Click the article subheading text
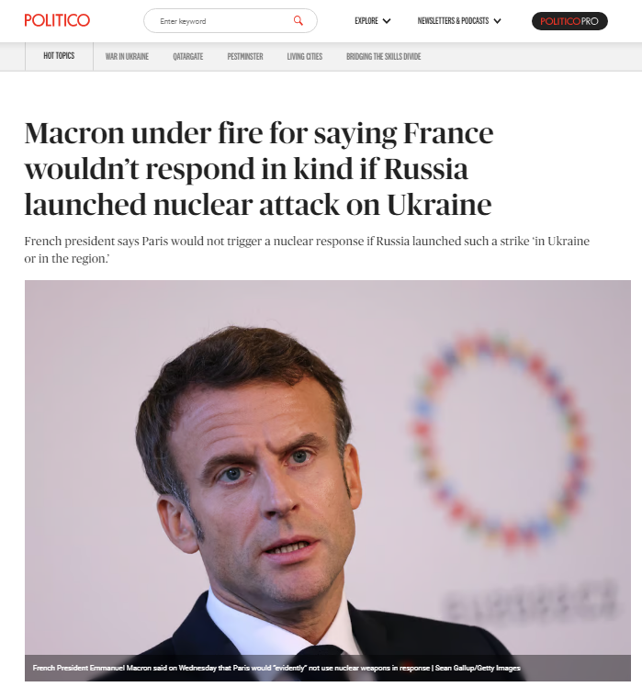 point(307,250)
